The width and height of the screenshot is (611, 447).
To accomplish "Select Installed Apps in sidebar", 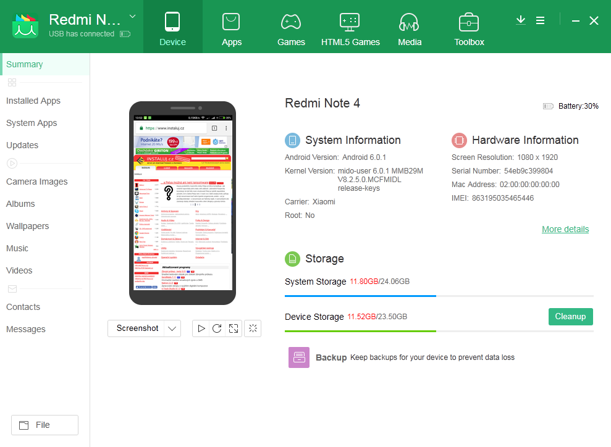I will click(x=33, y=101).
